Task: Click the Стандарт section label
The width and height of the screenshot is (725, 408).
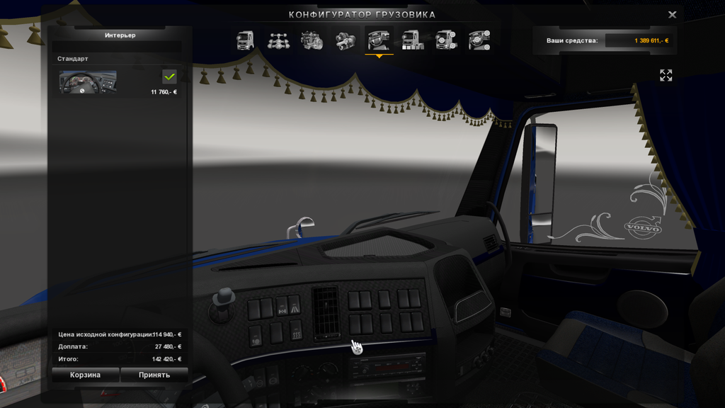Action: click(x=73, y=59)
